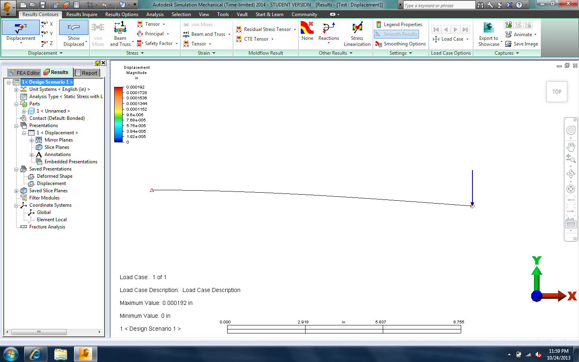Expand the Mirror Planes node
Screen dimensions: 579x362
coord(32,140)
